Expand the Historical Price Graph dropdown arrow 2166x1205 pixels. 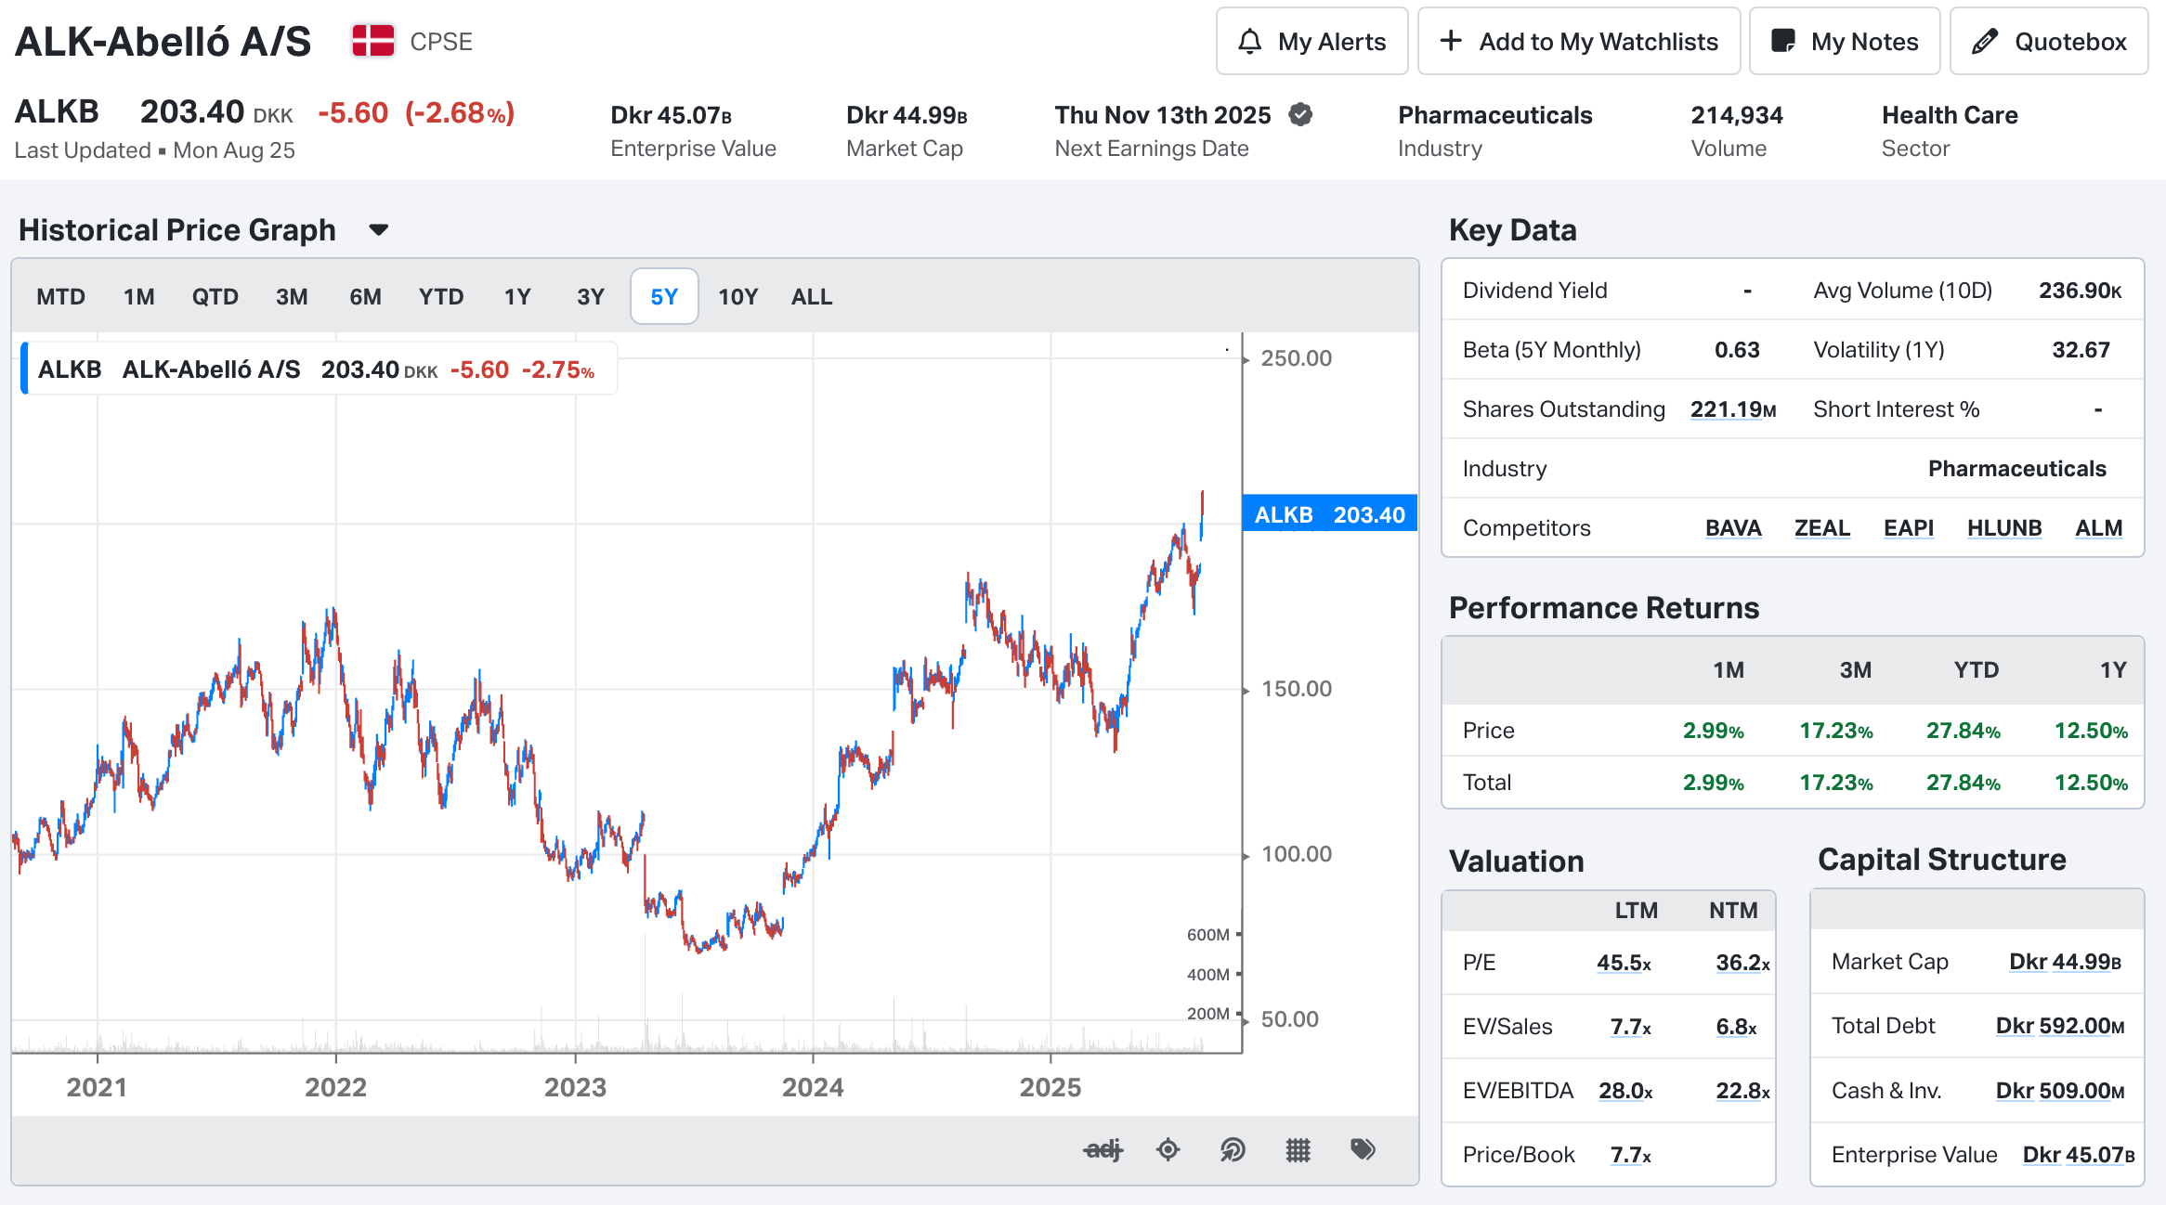click(378, 229)
